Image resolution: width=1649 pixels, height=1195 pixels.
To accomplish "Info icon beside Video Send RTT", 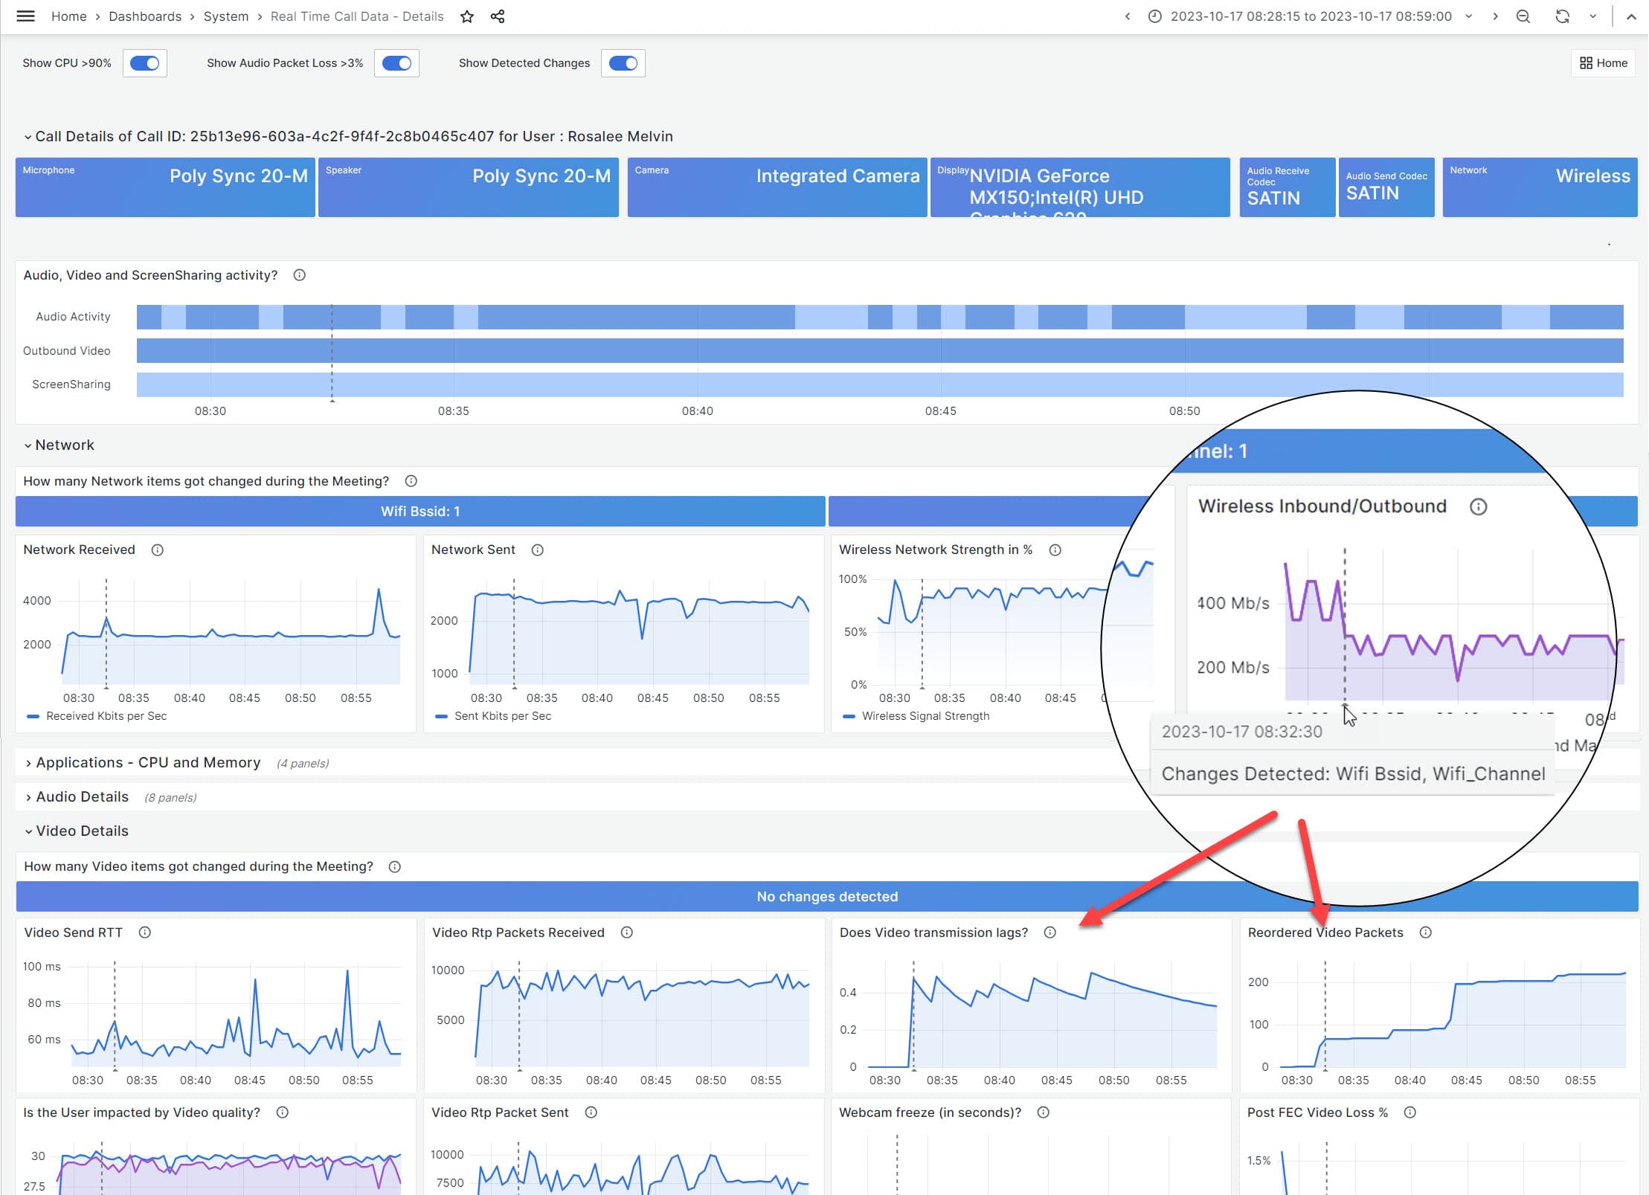I will [145, 933].
